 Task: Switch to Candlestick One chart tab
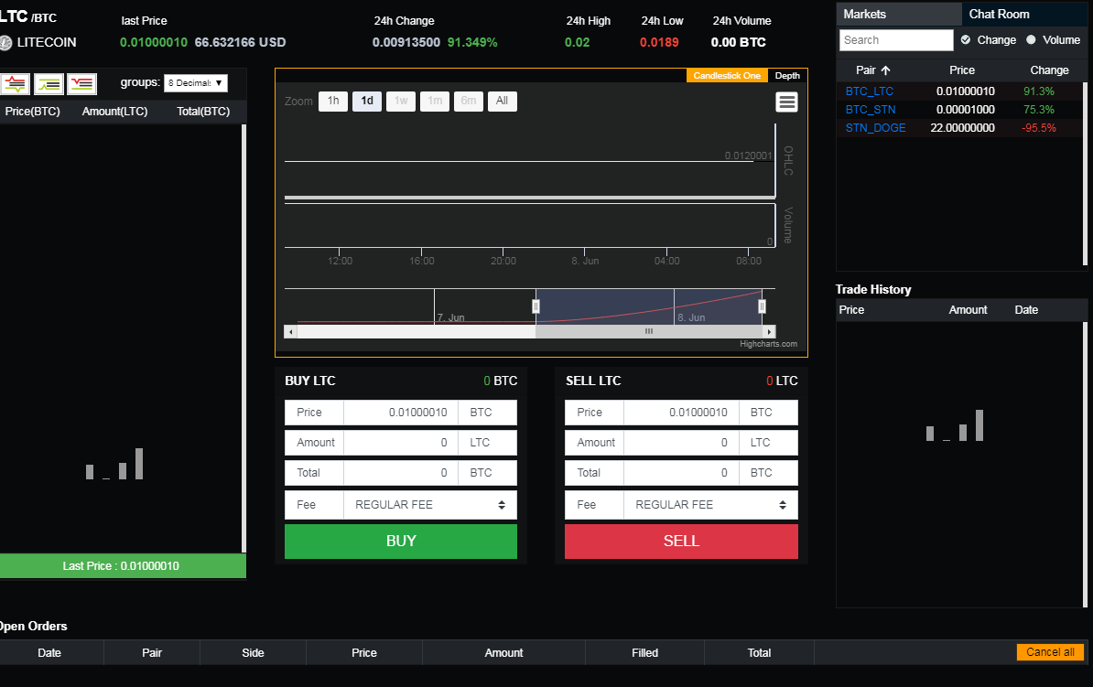tap(727, 75)
